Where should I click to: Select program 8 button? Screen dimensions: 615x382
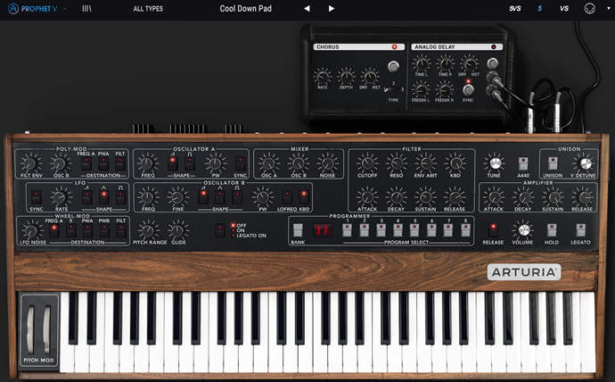pyautogui.click(x=465, y=230)
